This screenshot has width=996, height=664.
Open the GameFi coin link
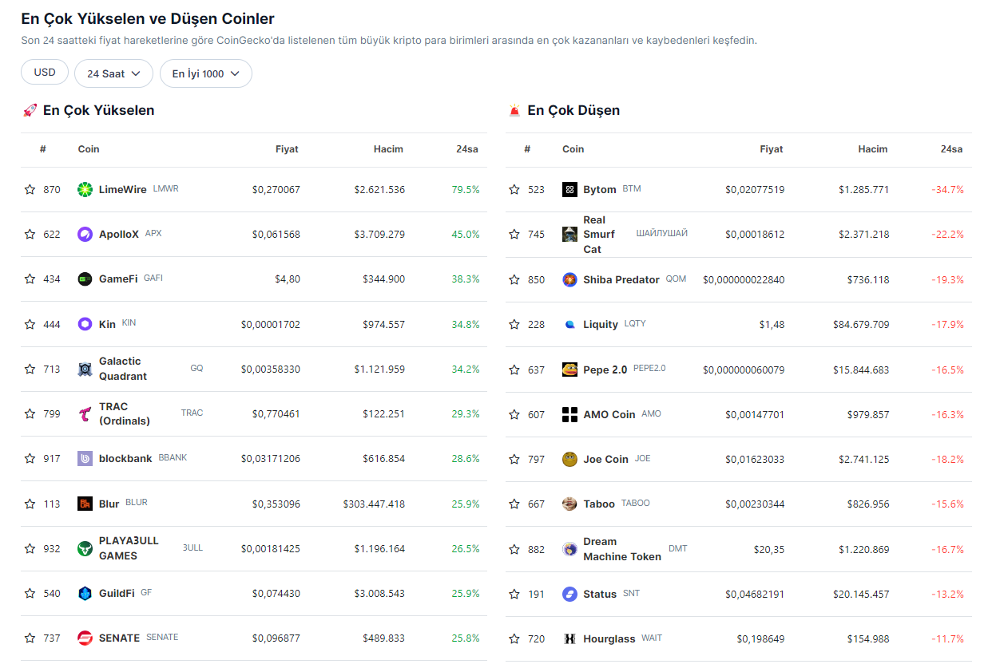click(x=118, y=279)
